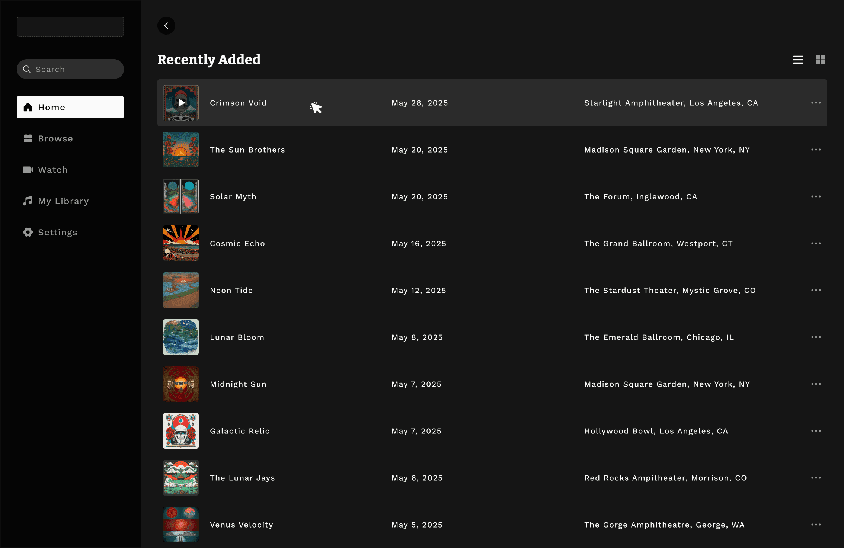The image size is (844, 548).
Task: Open more options for The Lunar Jays
Action: click(816, 478)
